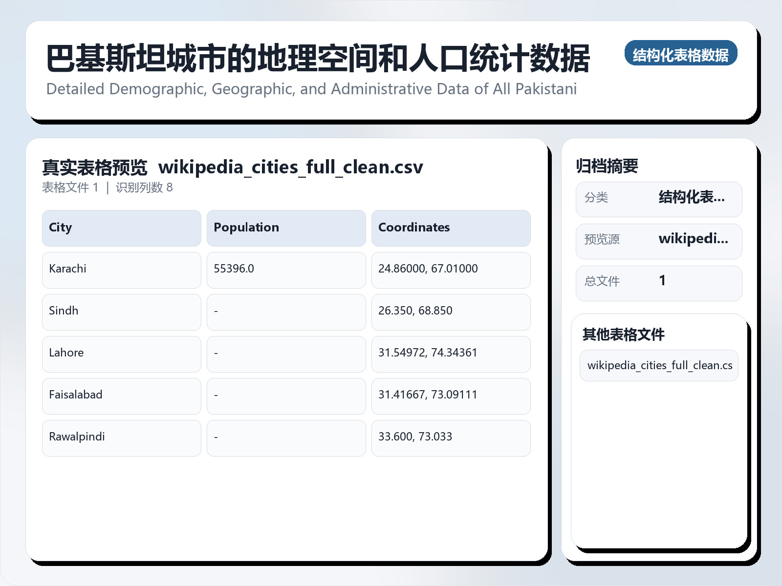The height and width of the screenshot is (586, 782).
Task: Select the Sindh table row
Action: [121, 312]
